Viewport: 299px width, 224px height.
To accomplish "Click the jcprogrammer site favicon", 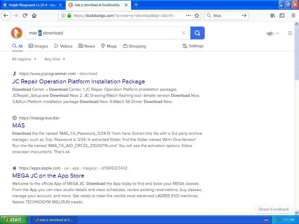I will click(x=15, y=73).
